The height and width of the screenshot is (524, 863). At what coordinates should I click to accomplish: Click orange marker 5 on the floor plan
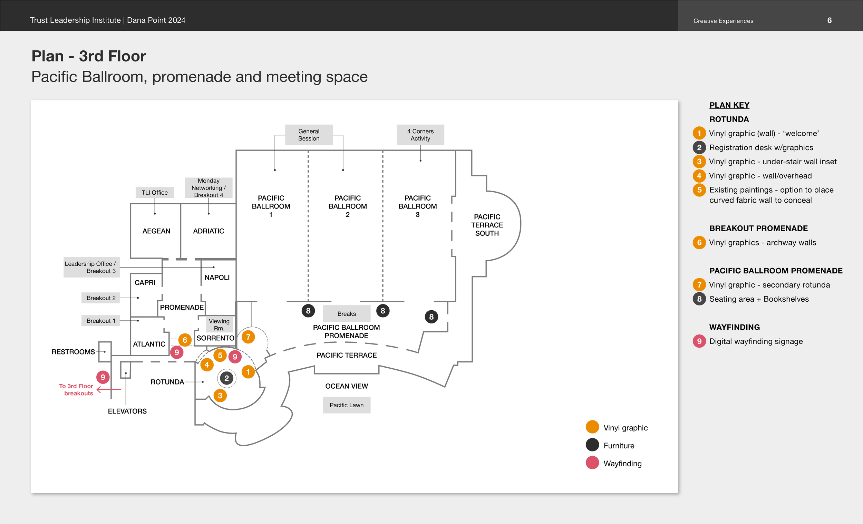[x=220, y=355]
